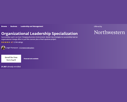Click the Offered By label
Screen dimensions: 127x102
click(x=98, y=27)
